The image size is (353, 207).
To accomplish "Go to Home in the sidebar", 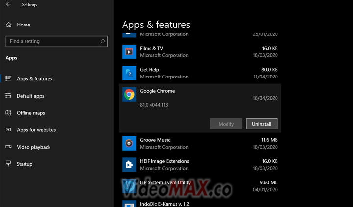I will pos(24,25).
